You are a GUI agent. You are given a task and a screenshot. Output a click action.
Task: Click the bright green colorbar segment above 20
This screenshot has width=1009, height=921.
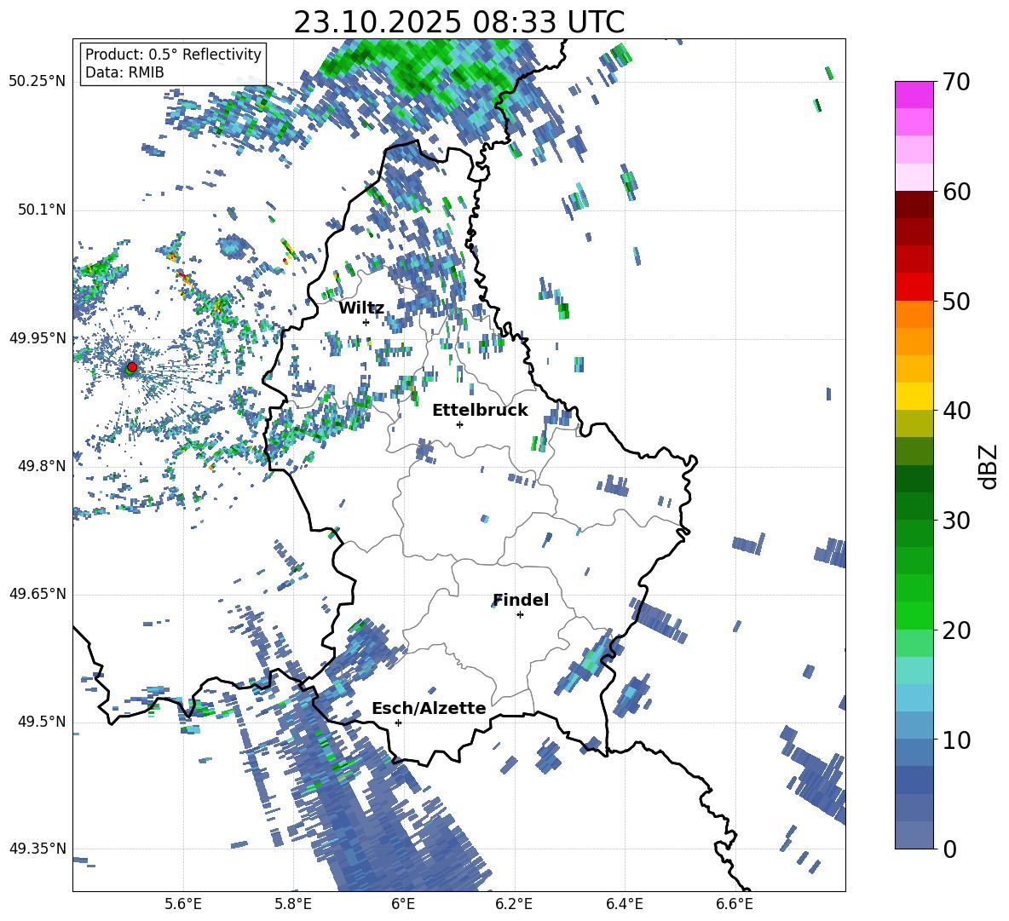tap(914, 615)
